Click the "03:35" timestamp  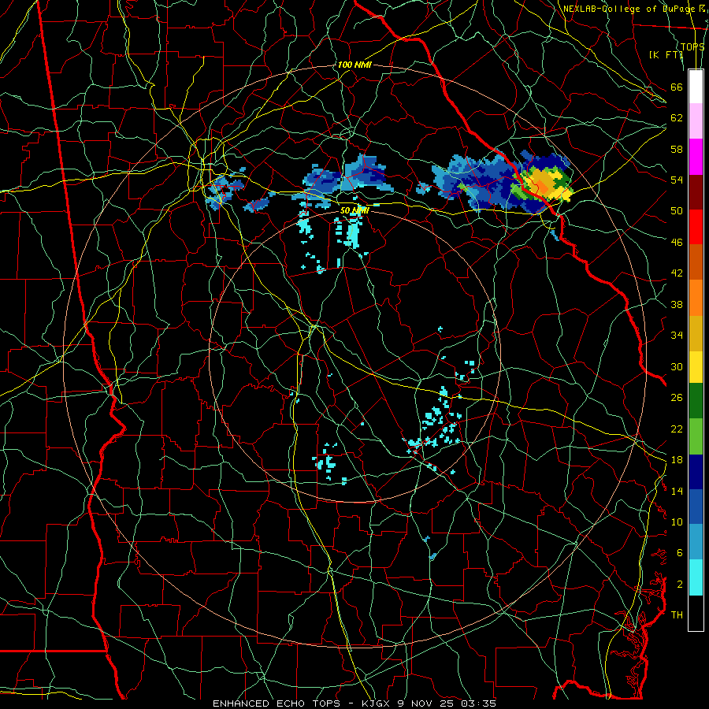click(479, 703)
